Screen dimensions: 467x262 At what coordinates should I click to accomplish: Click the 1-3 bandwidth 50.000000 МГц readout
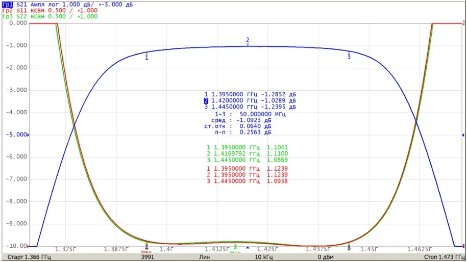click(x=250, y=114)
